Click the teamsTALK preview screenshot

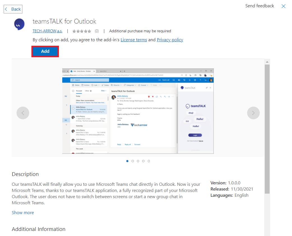[x=138, y=111]
